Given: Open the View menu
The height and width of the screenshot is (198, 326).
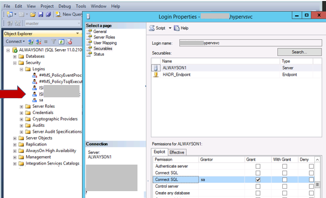Looking at the screenshot, I should [x=31, y=6].
